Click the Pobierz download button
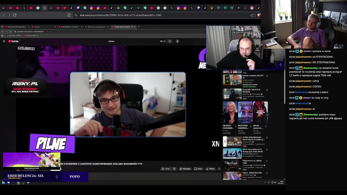 (210, 169)
